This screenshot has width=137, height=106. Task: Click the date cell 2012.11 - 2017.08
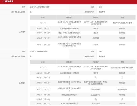[43, 95]
